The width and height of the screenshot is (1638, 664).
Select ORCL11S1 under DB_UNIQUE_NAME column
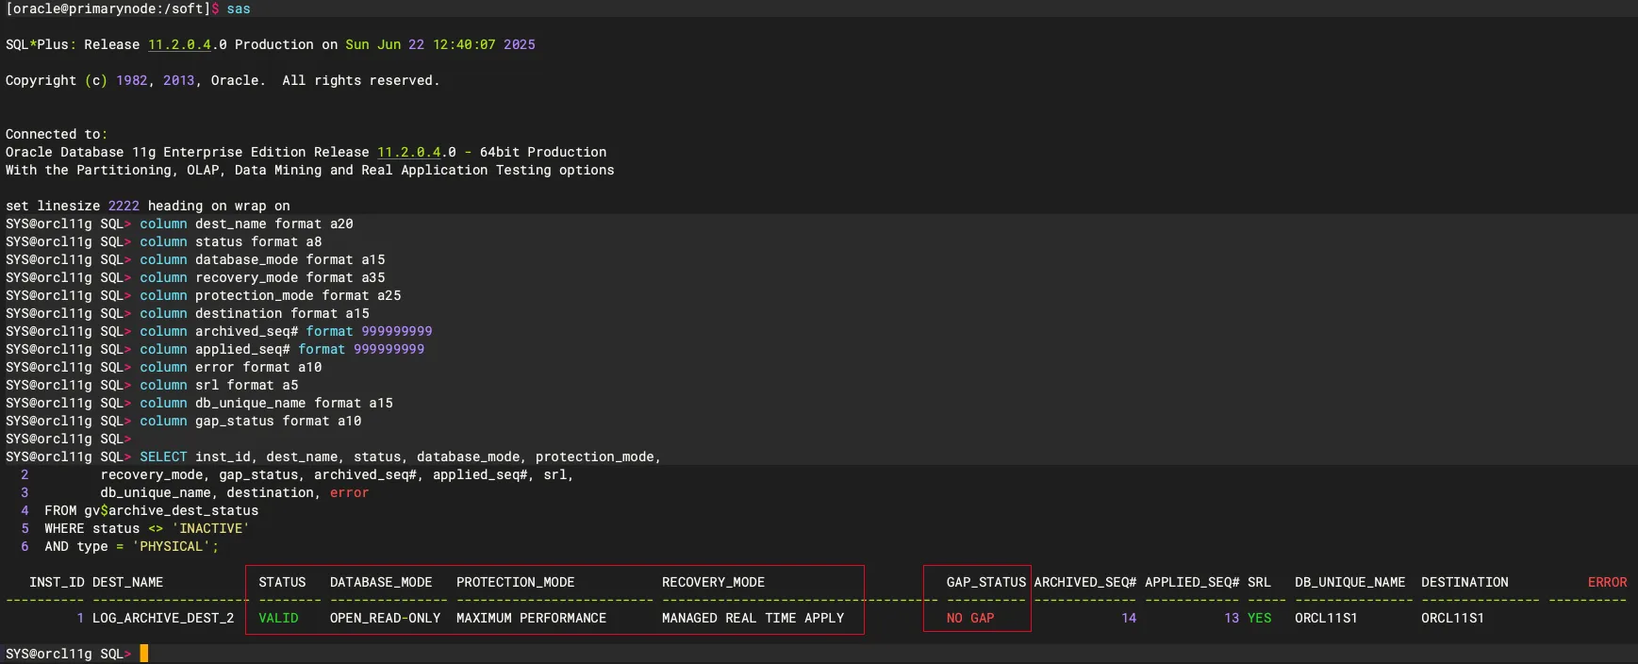[x=1326, y=618]
